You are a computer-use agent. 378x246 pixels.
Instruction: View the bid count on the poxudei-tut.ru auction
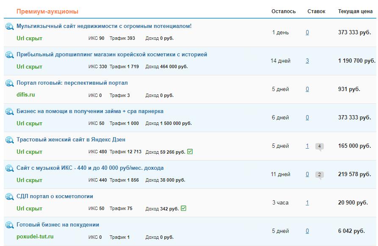coord(307,231)
